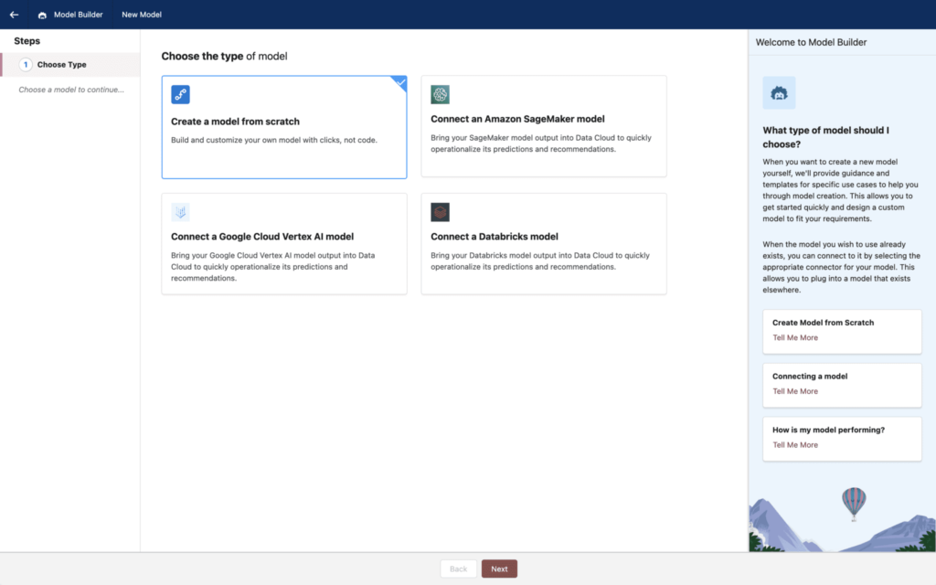This screenshot has height=585, width=936.
Task: Click the What type of model should I choose heading
Action: [825, 137]
